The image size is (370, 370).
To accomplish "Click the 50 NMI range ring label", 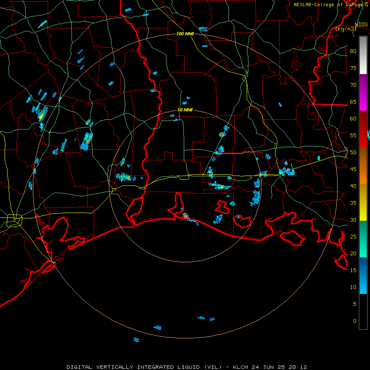I will coord(185,110).
